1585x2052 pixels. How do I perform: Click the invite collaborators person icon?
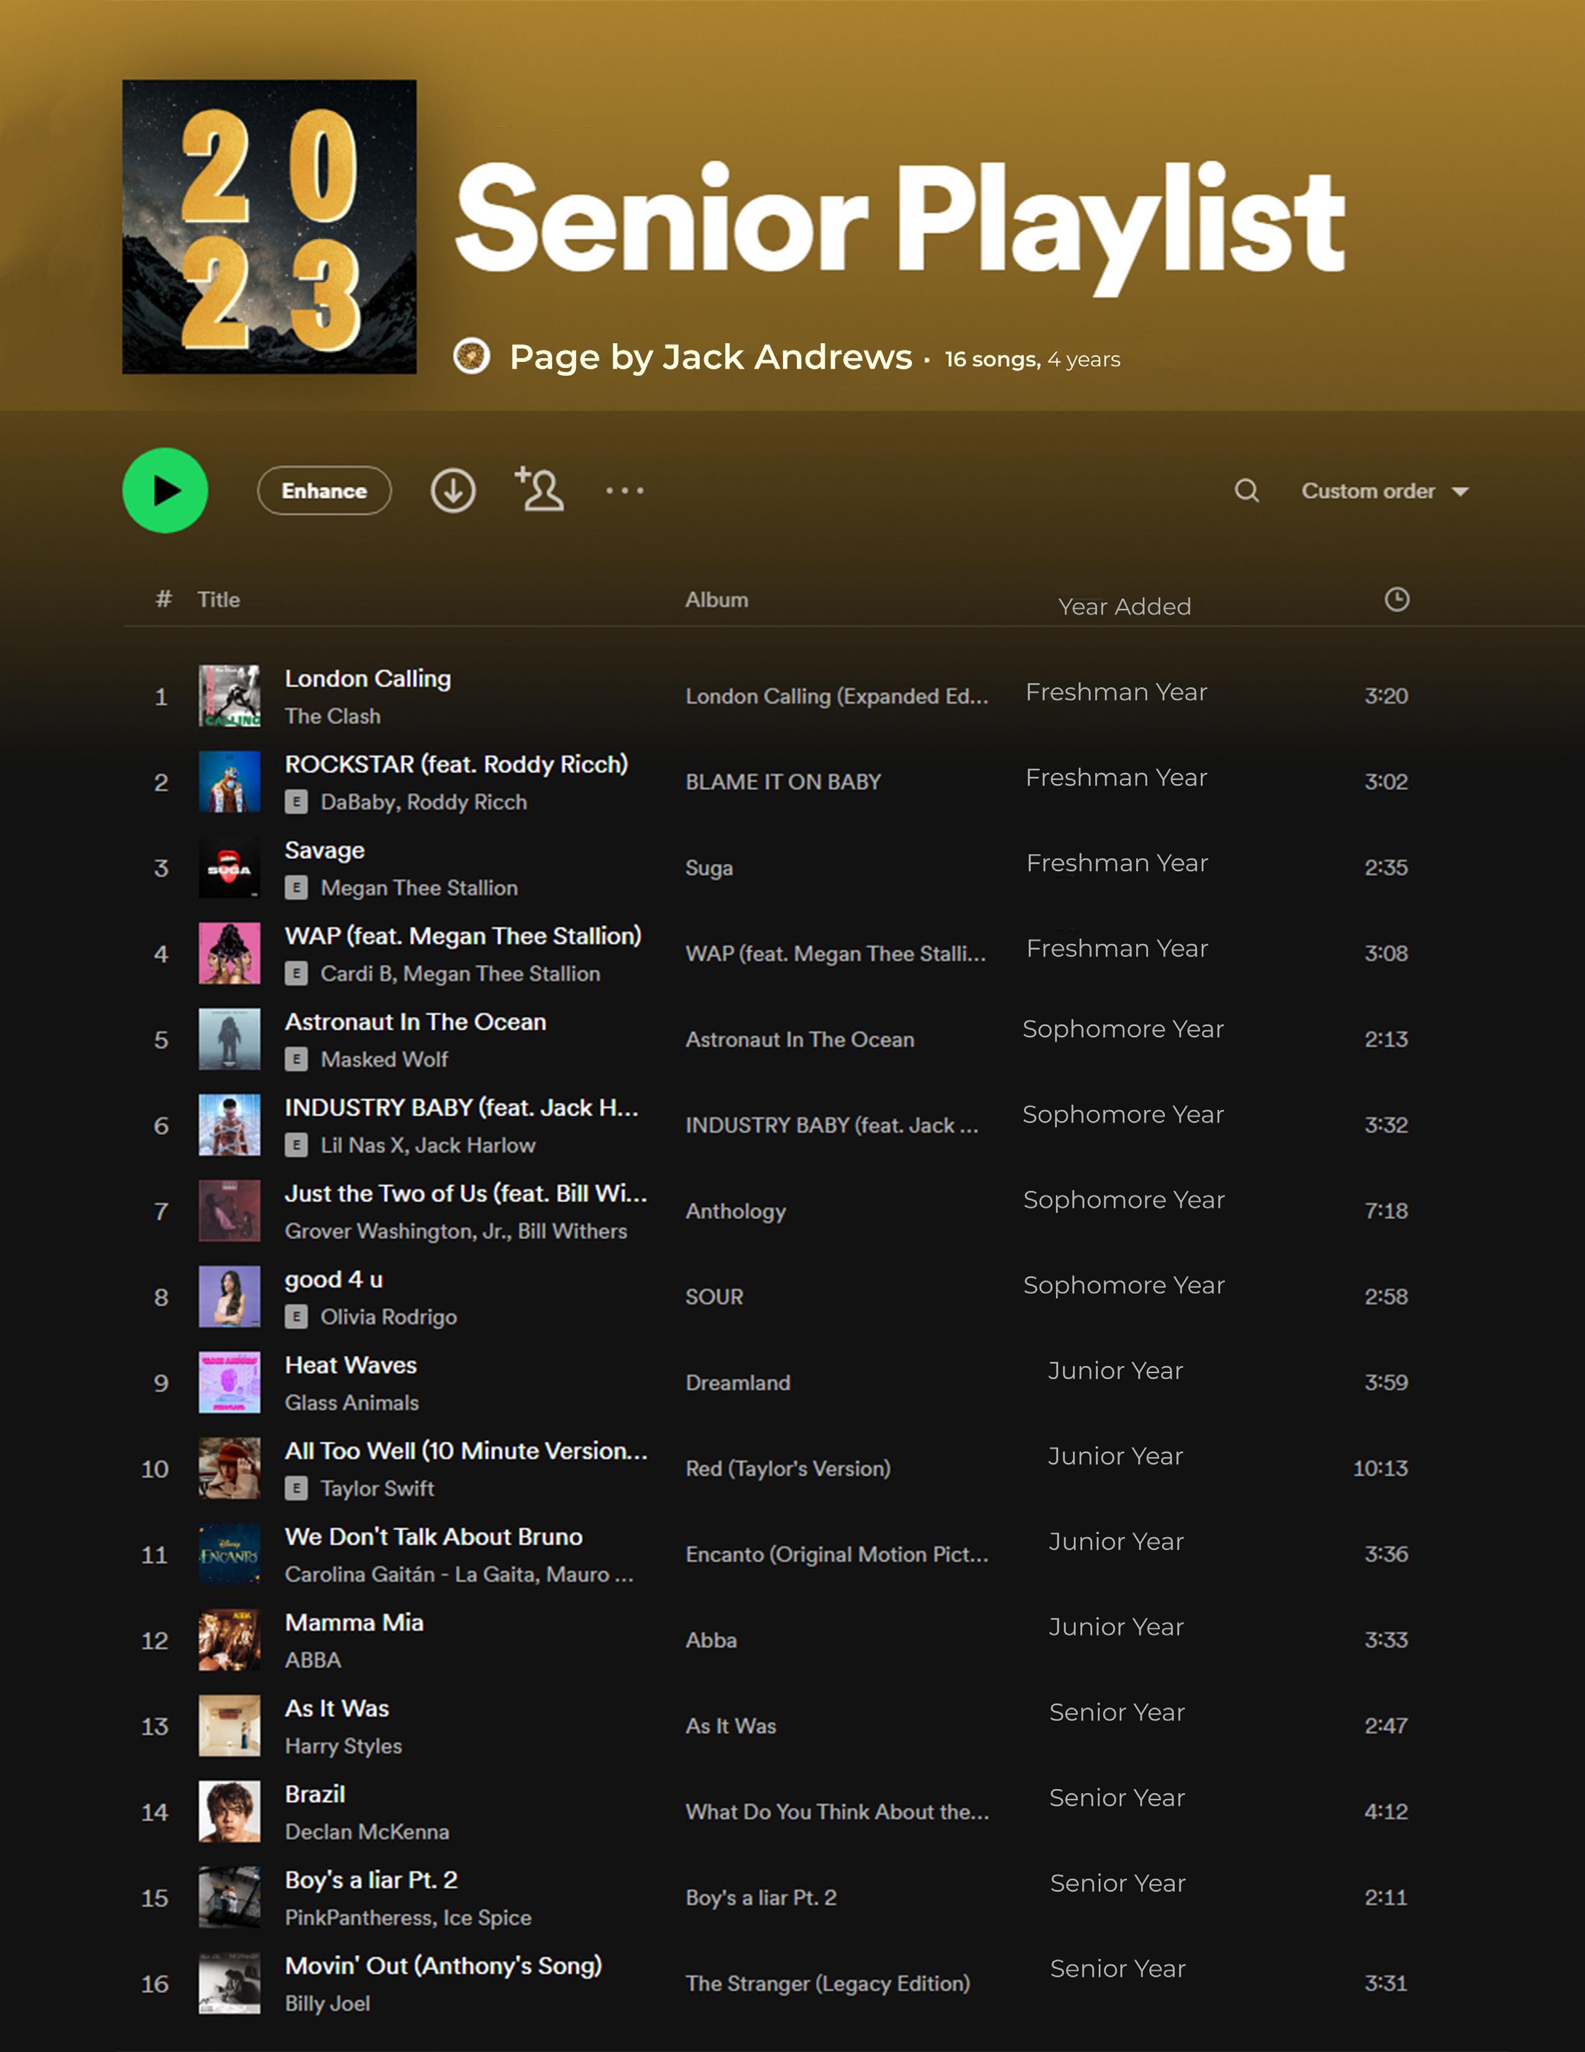click(540, 489)
